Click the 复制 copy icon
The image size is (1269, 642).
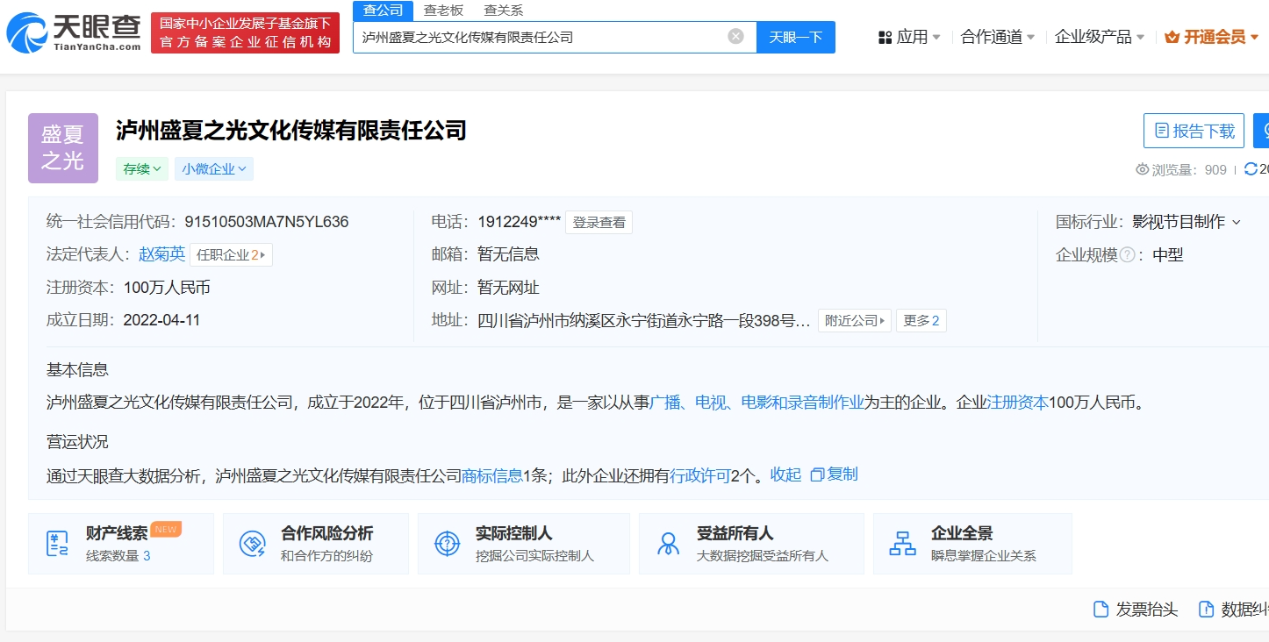(x=817, y=474)
